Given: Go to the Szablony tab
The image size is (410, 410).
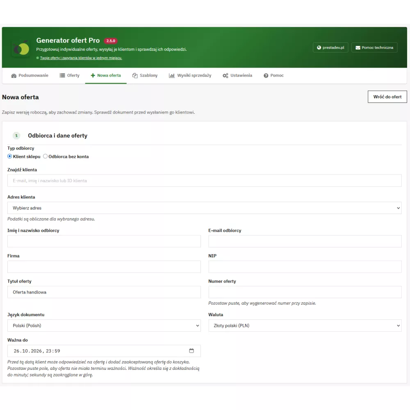Looking at the screenshot, I should click(x=145, y=75).
